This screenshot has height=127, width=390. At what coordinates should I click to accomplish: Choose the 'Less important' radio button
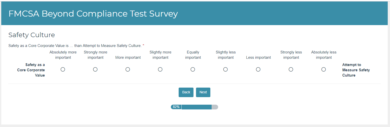[258, 70]
